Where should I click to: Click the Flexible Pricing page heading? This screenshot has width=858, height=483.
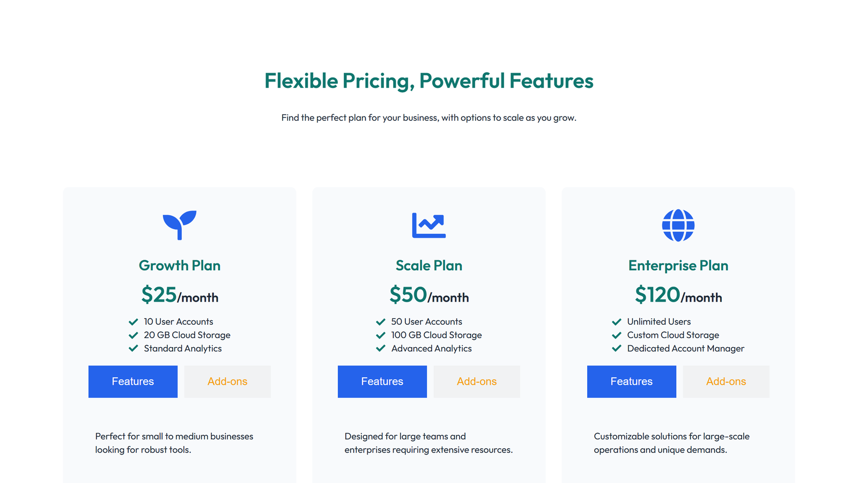pyautogui.click(x=428, y=80)
